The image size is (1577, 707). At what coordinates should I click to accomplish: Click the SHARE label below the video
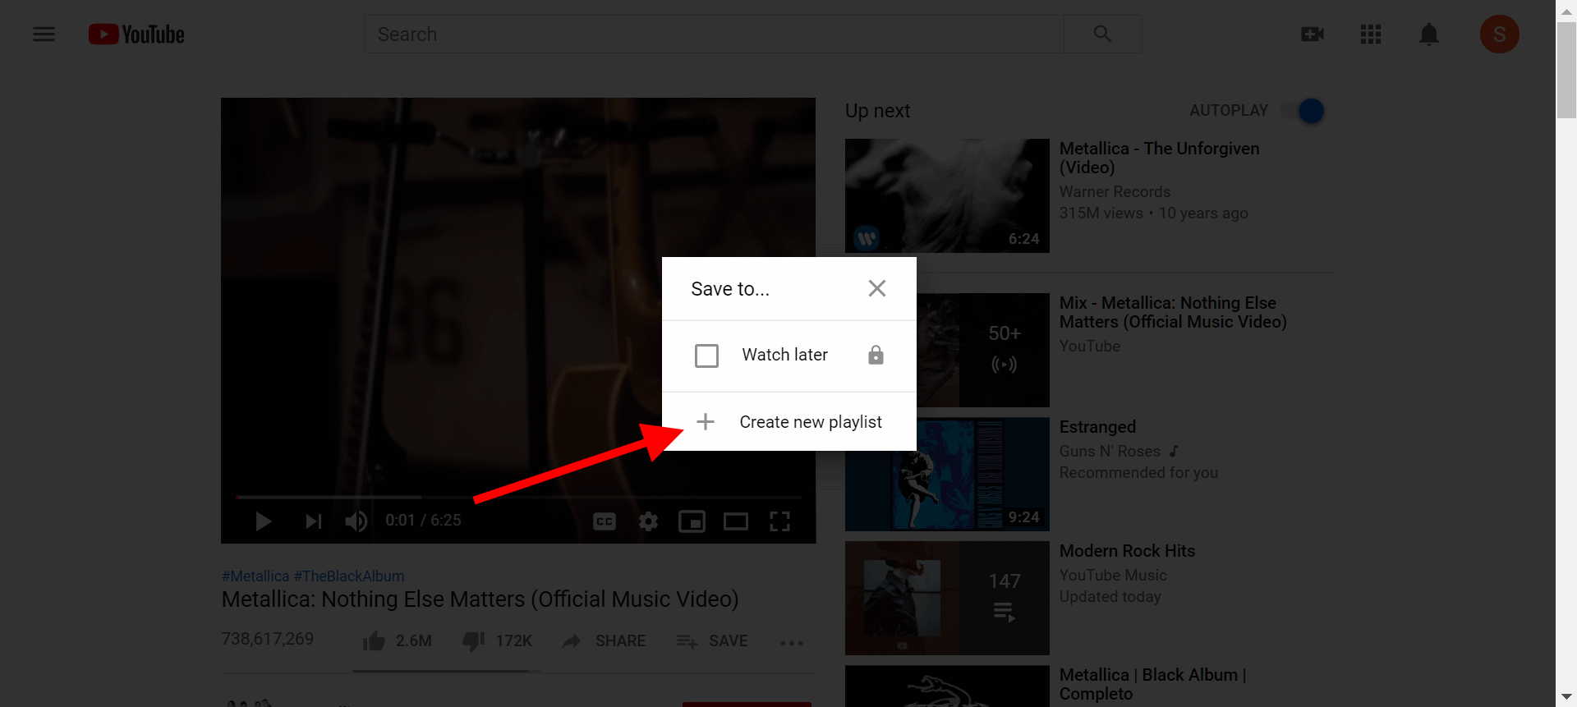[x=621, y=641]
